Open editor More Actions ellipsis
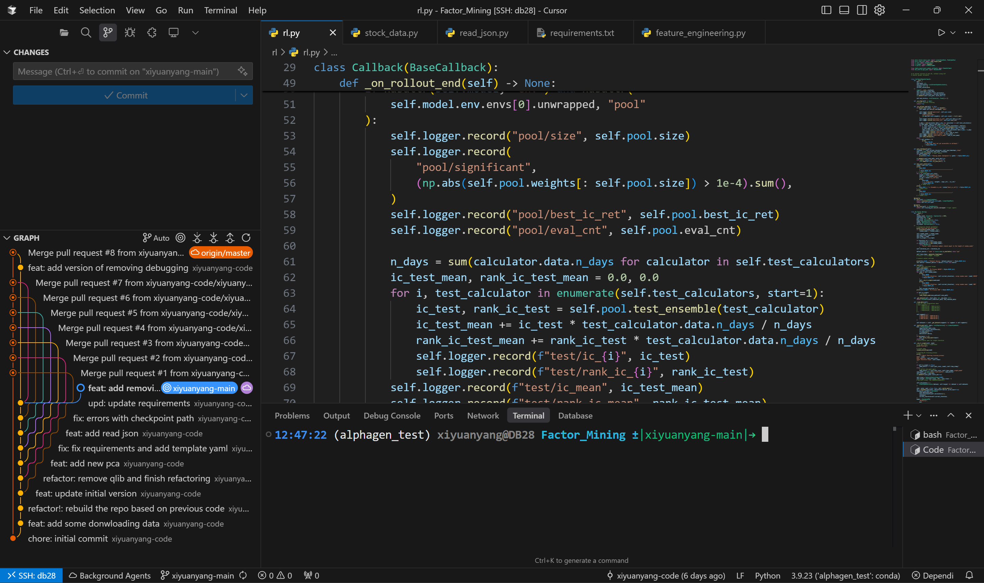 point(968,32)
